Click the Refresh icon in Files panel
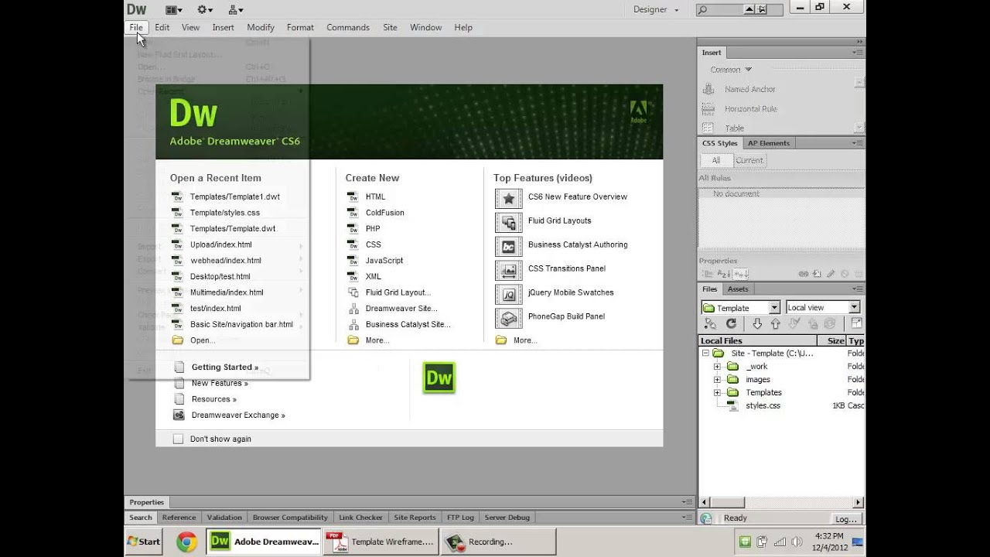The width and height of the screenshot is (990, 557). coord(731,324)
